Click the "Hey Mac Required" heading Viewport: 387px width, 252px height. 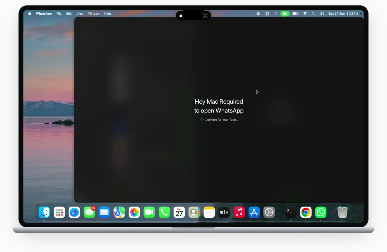click(219, 102)
